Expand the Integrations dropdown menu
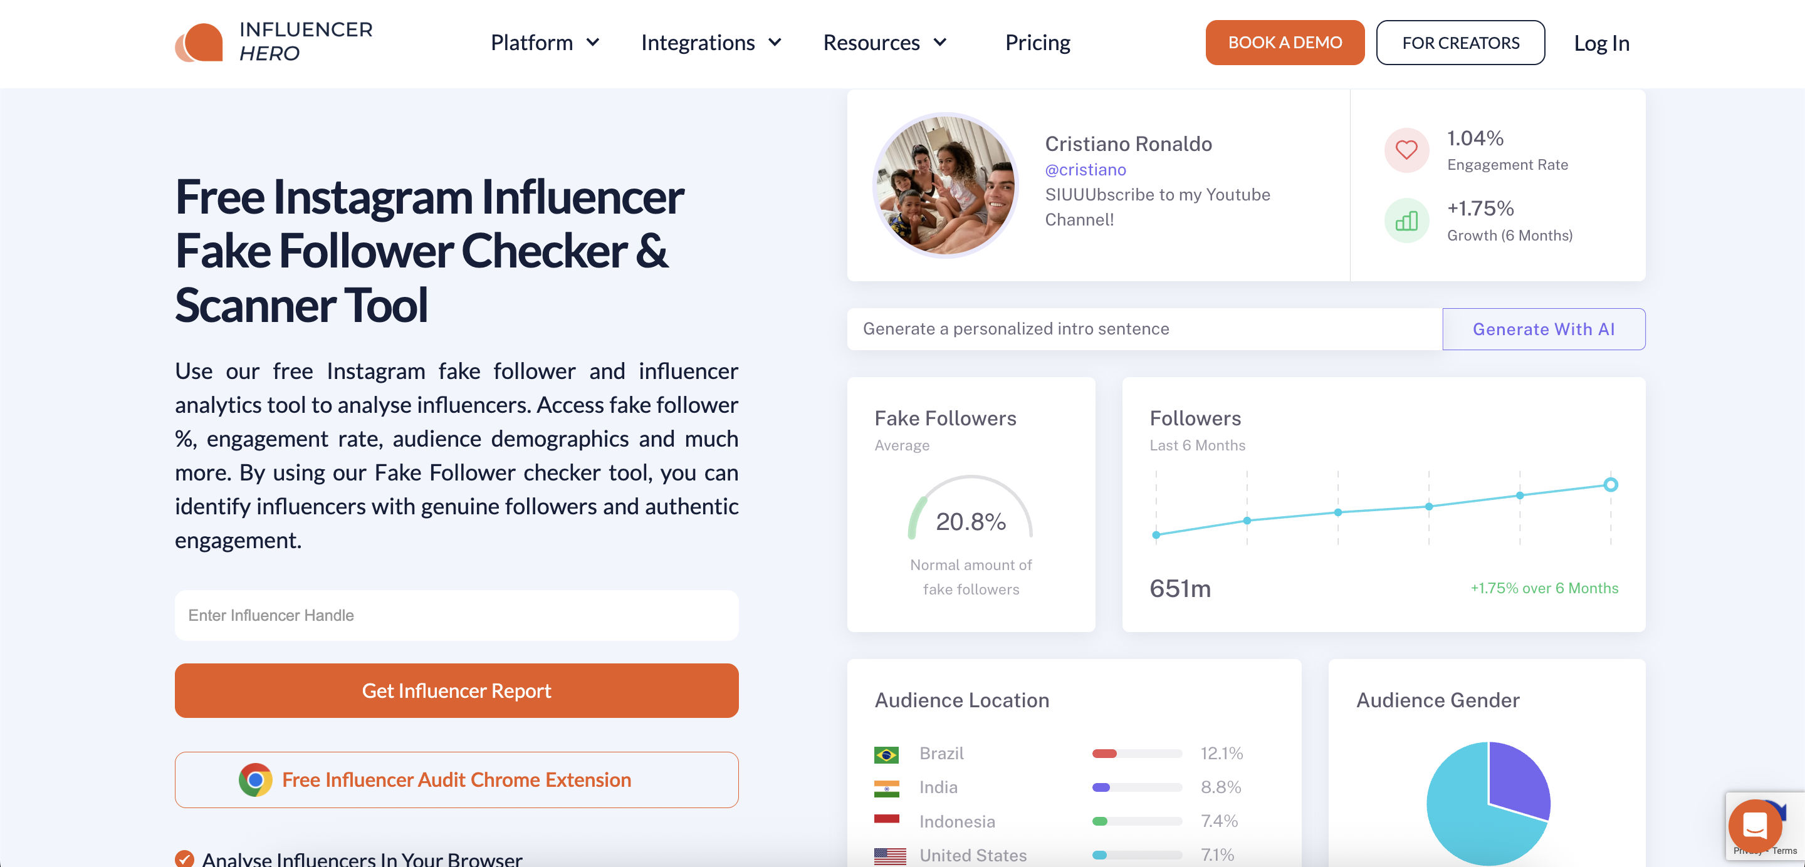Viewport: 1805px width, 867px height. (x=711, y=43)
